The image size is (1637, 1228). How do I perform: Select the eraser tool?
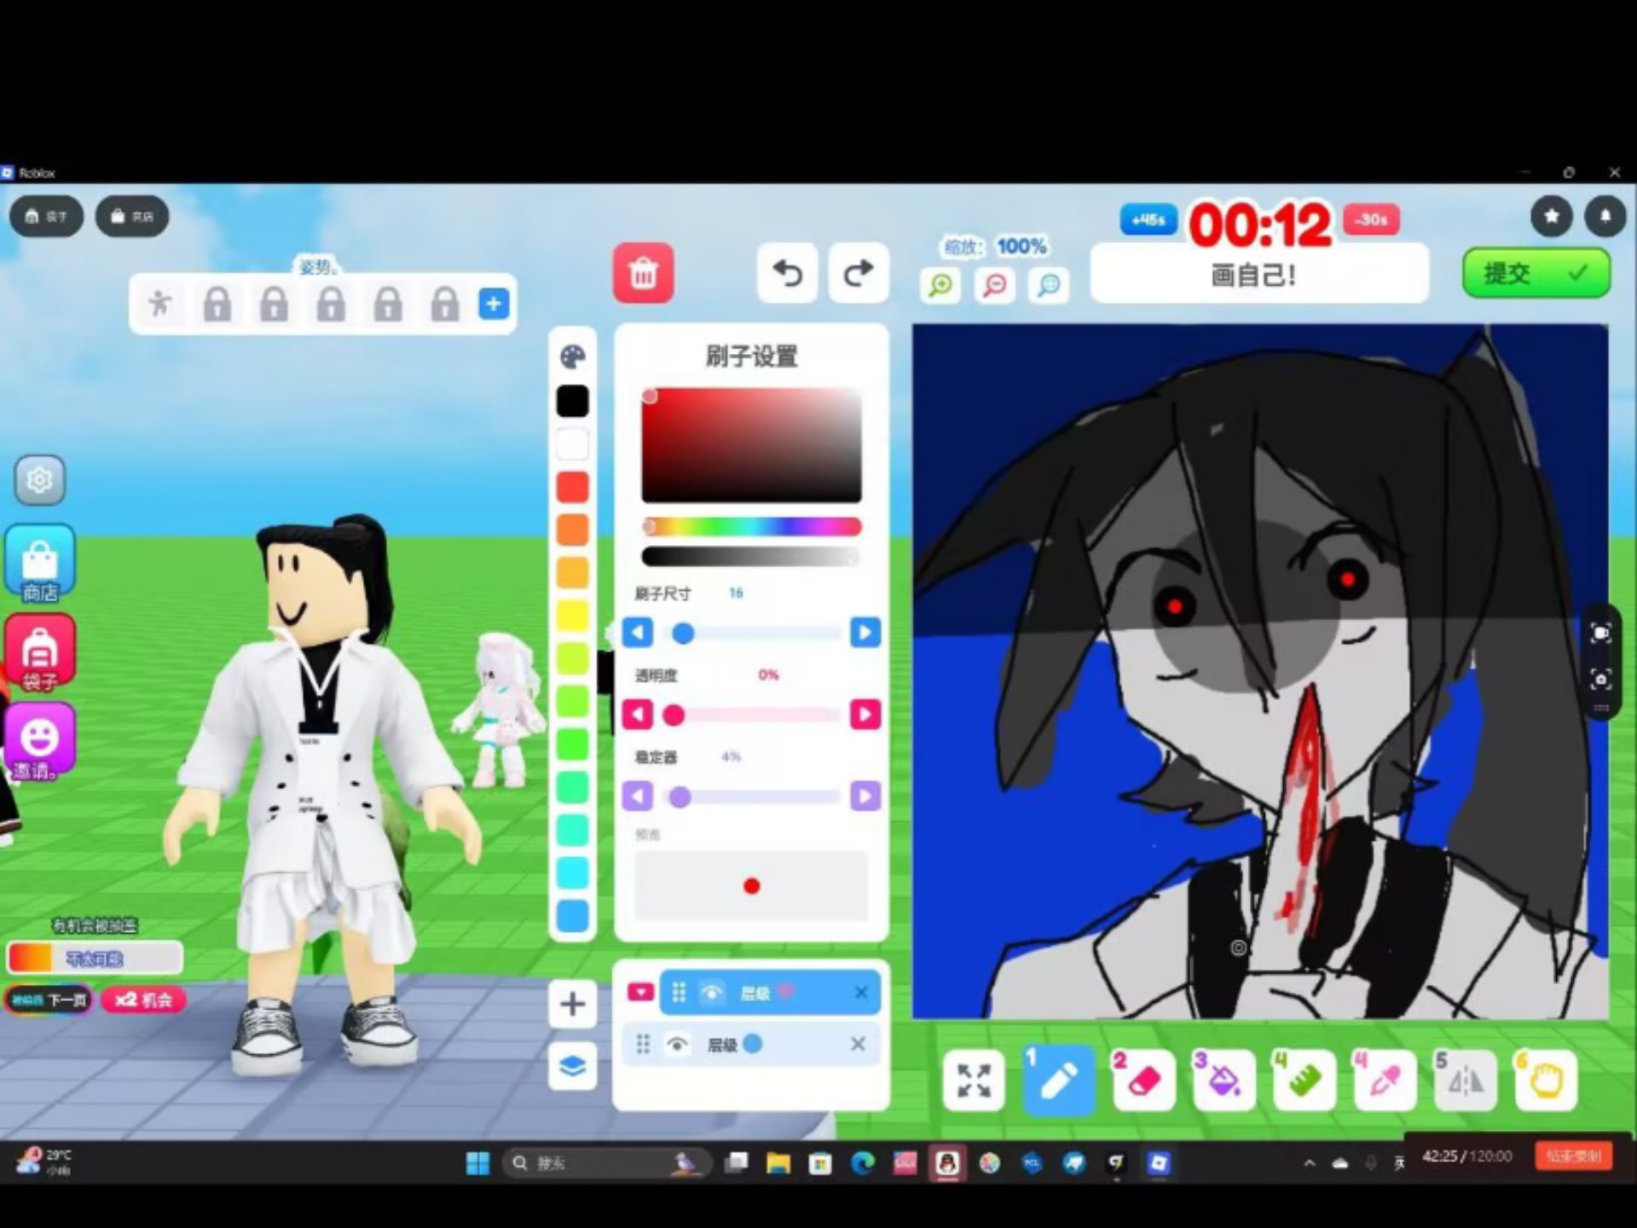(1143, 1080)
